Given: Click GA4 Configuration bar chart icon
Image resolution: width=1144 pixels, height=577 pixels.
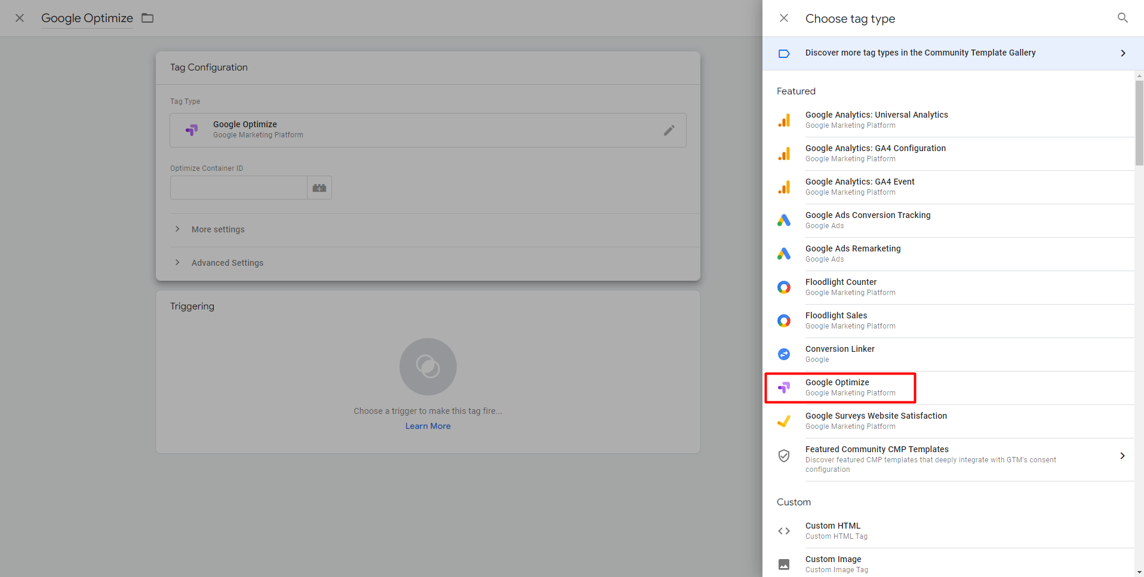Looking at the screenshot, I should 784,154.
